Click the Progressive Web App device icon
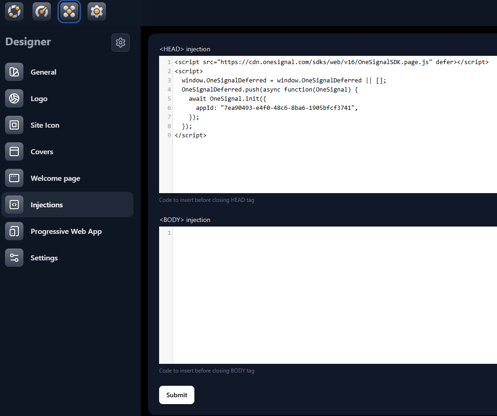The height and width of the screenshot is (416, 497). [x=14, y=231]
